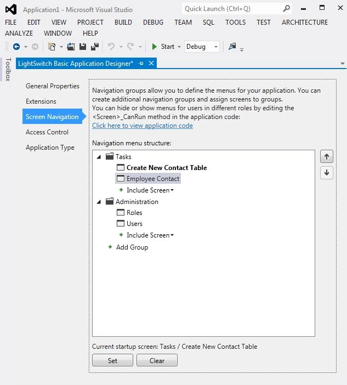The image size is (347, 385).
Task: Switch to the Application Type tab
Action: [x=50, y=148]
